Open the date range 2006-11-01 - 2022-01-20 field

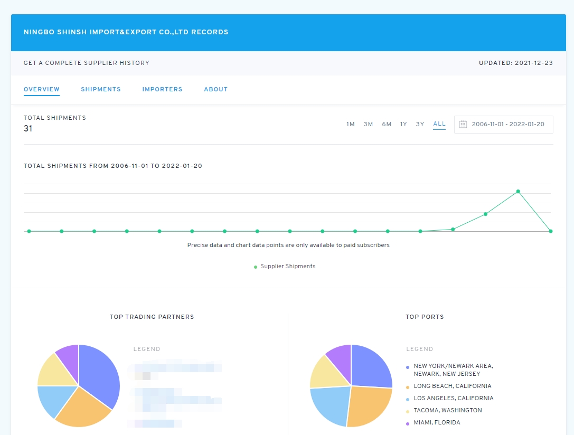(x=503, y=125)
